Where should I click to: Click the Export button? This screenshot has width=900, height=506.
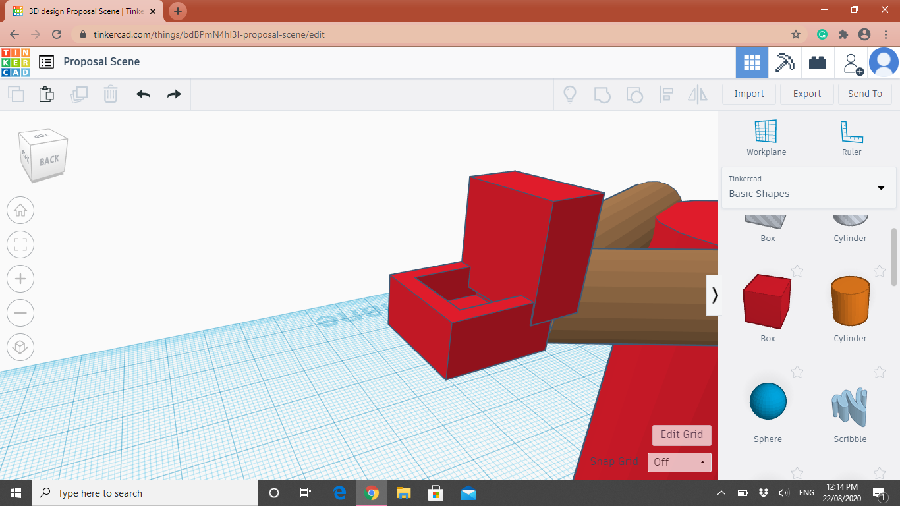tap(807, 94)
